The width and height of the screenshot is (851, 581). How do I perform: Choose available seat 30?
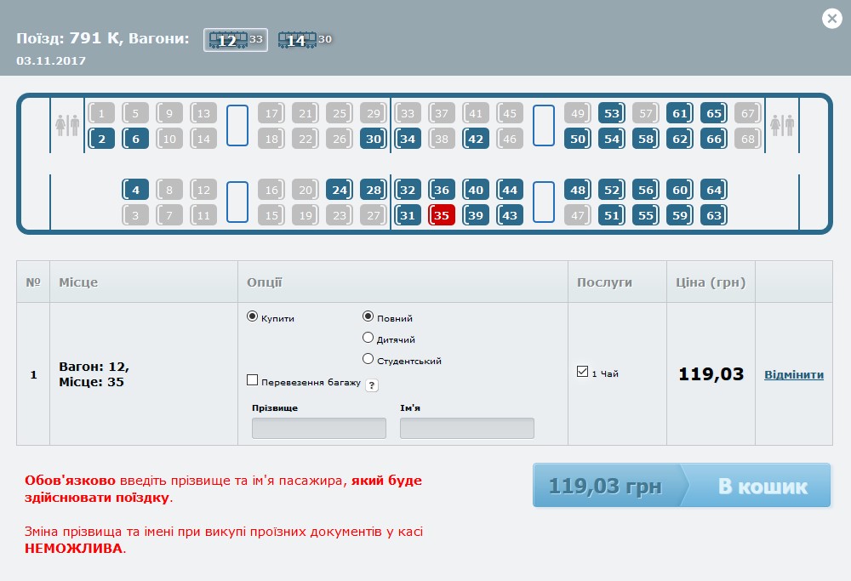373,139
